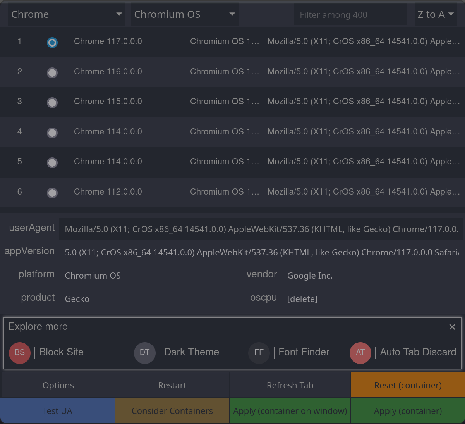Click the Chrome 117.0.0.0 row text
Screen dimensions: 465x424
click(x=108, y=41)
